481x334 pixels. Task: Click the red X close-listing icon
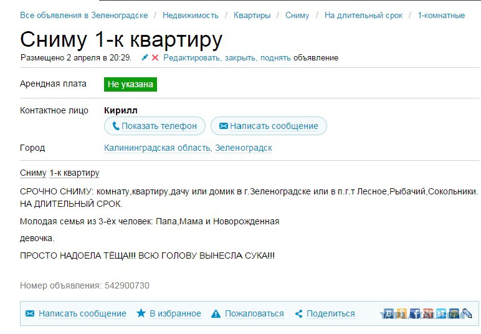pos(155,58)
